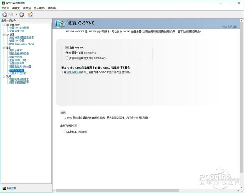
Task: Click the 显示 category label
Action: click(x=9, y=47)
